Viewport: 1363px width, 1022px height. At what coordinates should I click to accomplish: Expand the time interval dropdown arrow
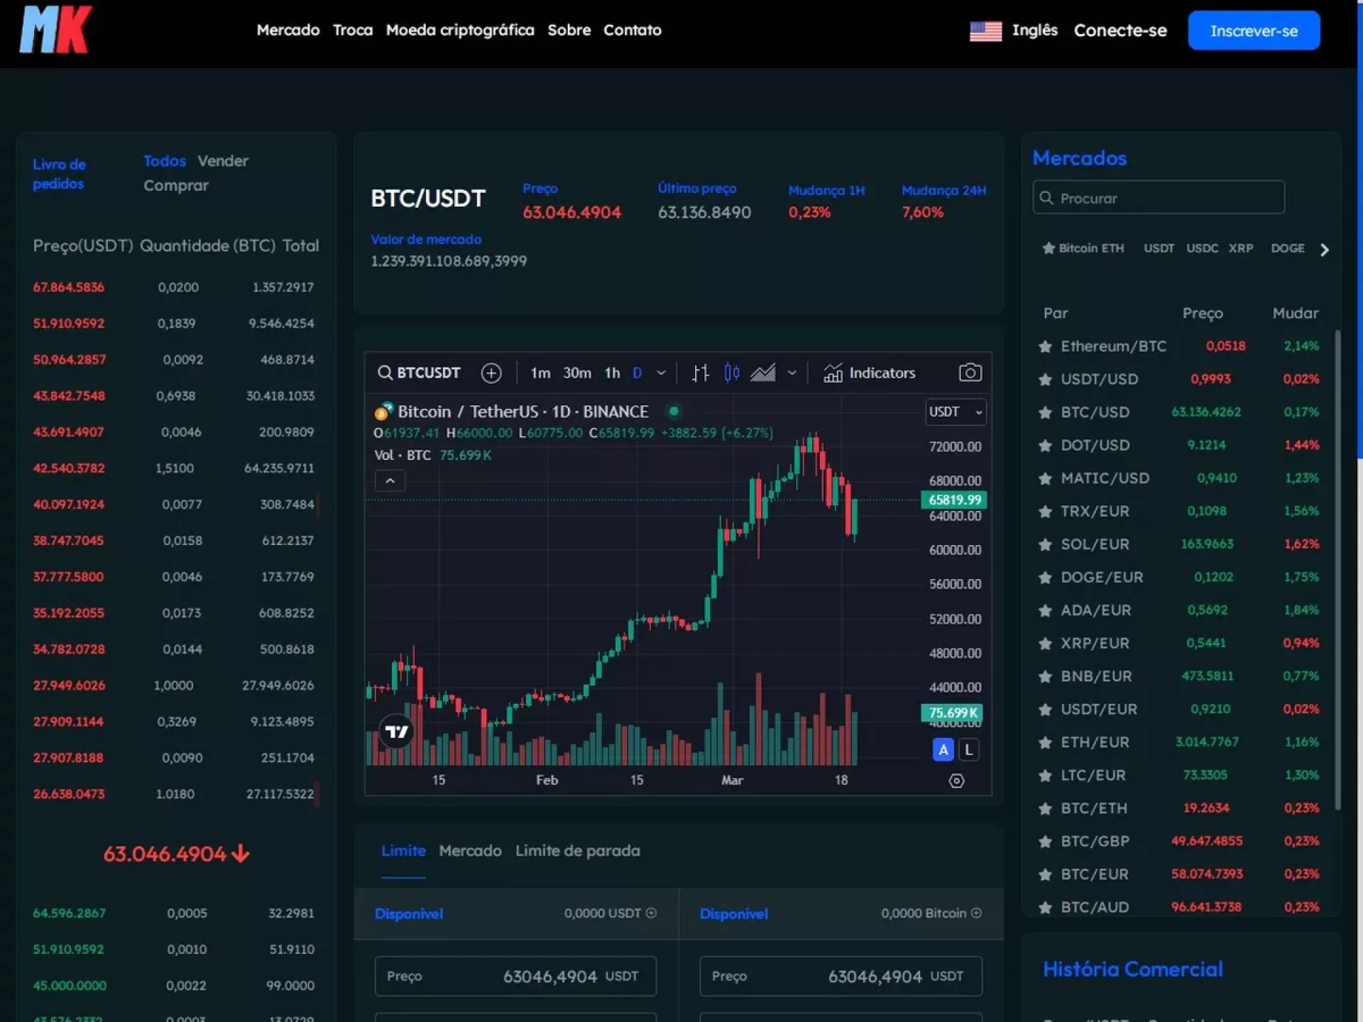661,373
